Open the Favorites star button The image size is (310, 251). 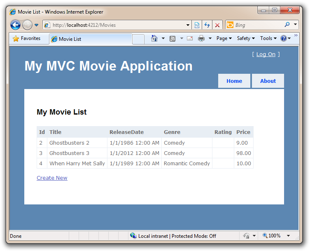(x=26, y=38)
